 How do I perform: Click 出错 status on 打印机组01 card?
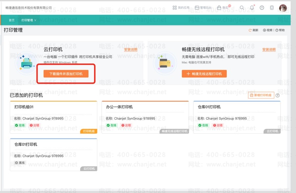click(x=34, y=125)
